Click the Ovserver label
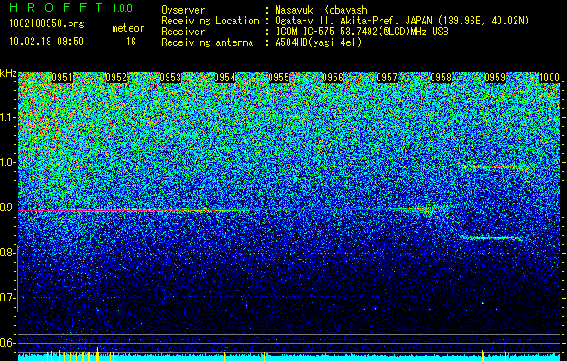 tap(183, 10)
